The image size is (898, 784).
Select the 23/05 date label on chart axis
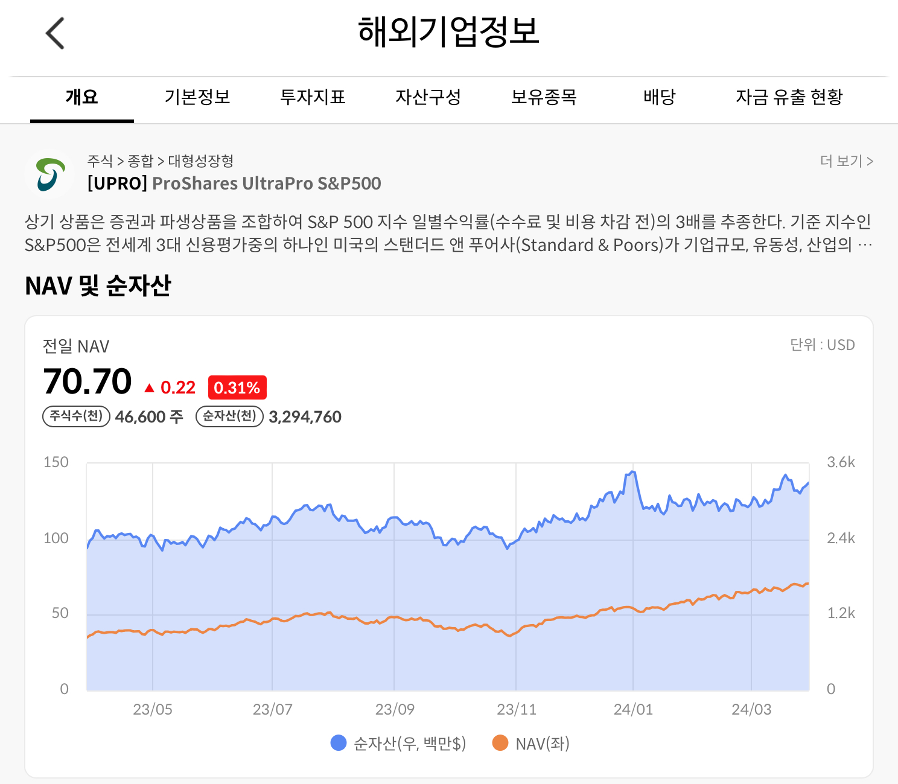click(x=153, y=709)
